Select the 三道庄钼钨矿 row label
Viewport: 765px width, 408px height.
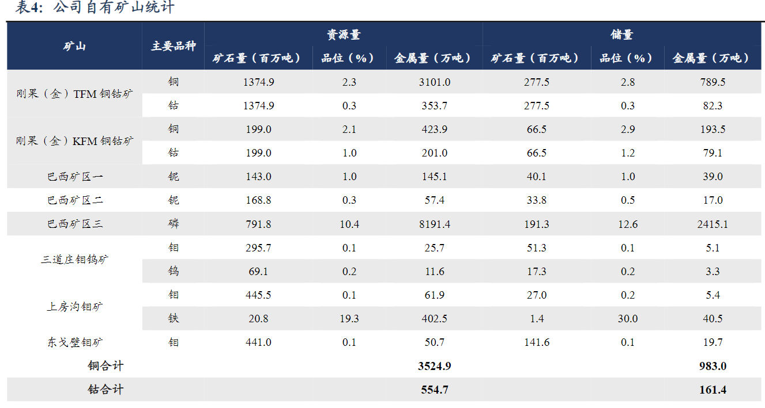point(74,260)
